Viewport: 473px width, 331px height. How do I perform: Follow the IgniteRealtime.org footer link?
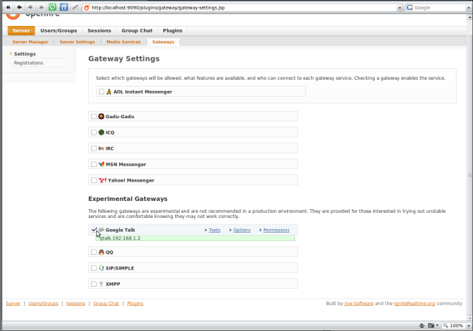pos(414,303)
